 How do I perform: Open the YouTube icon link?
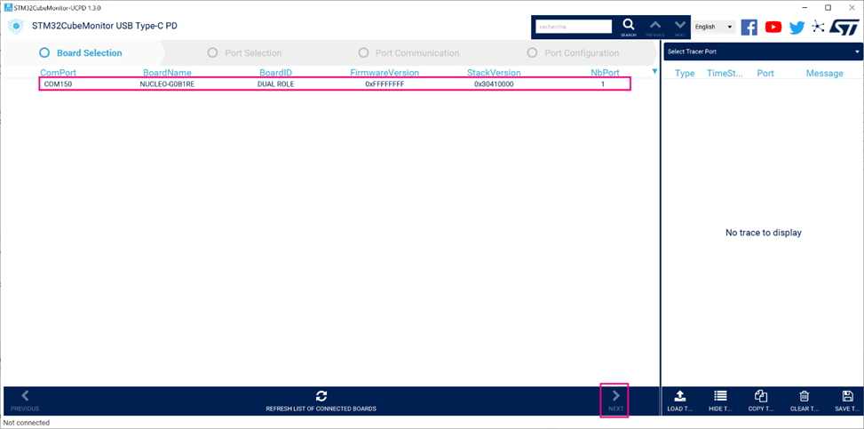point(773,27)
